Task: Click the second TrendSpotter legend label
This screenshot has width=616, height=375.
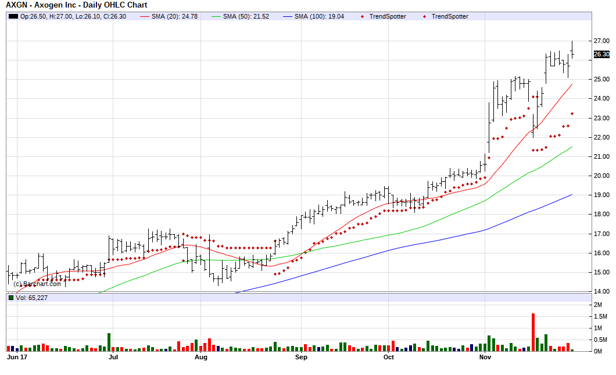Action: pos(450,16)
